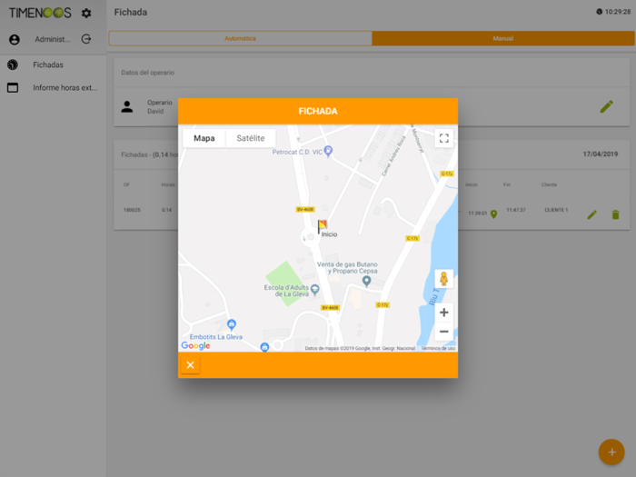This screenshot has height=477, width=636.
Task: Click the Timenoos logo
Action: point(40,13)
